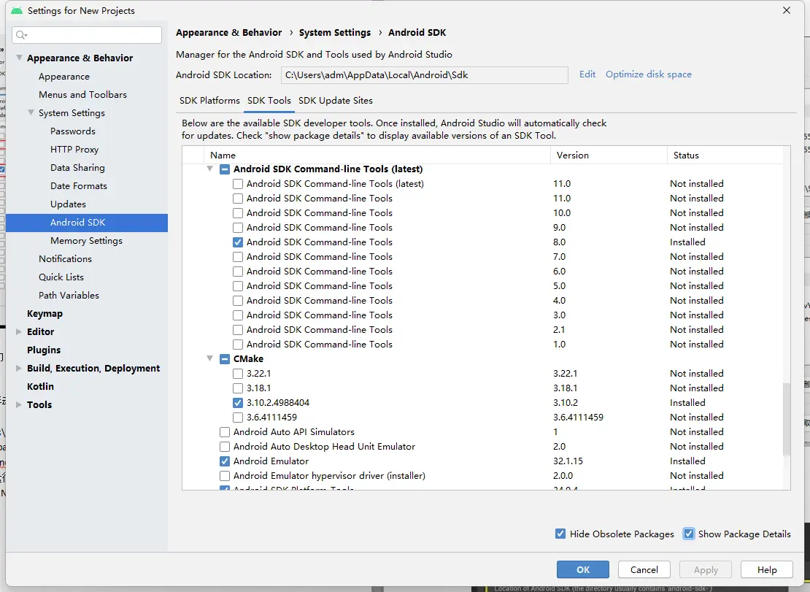Image resolution: width=810 pixels, height=592 pixels.
Task: Collapse the CMake group
Action: coord(209,358)
